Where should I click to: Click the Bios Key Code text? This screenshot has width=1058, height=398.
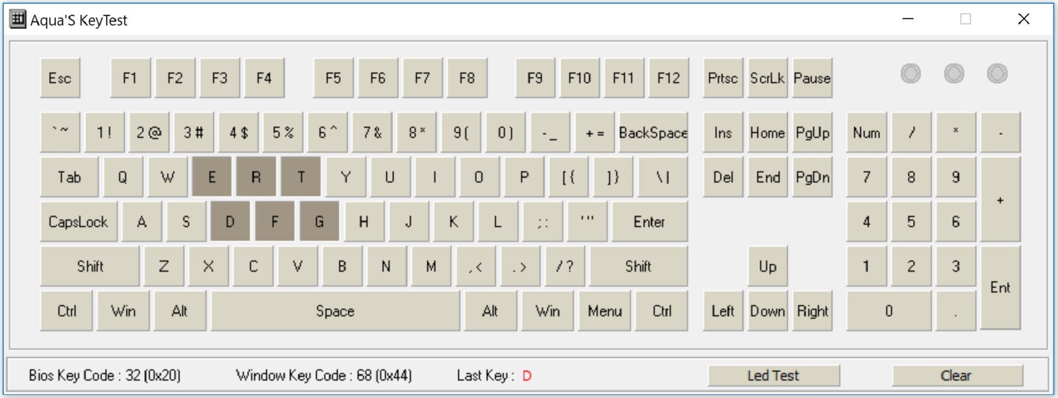tap(105, 376)
